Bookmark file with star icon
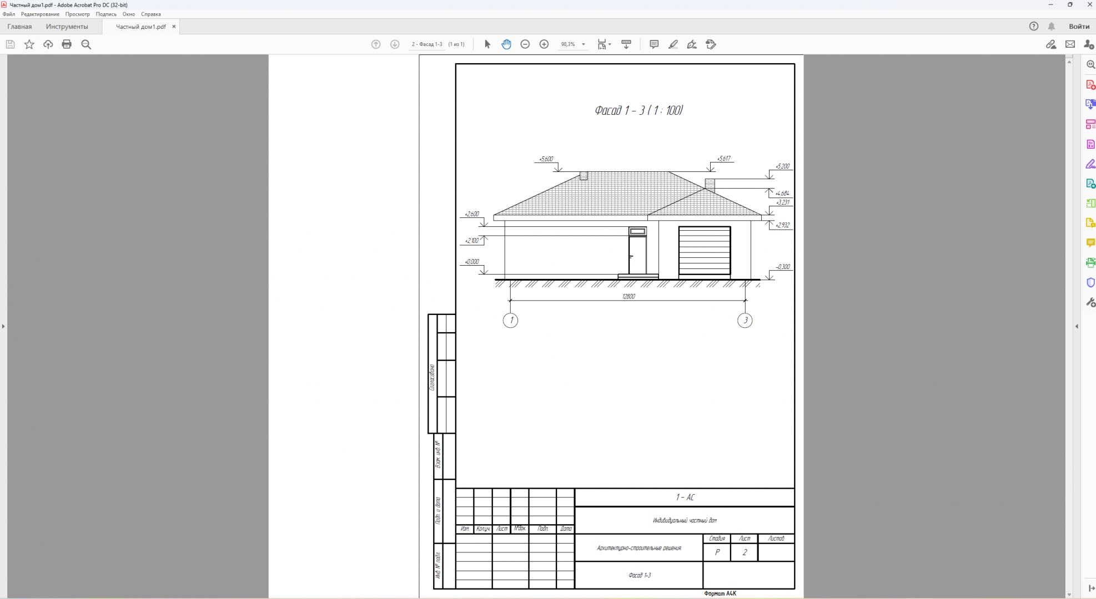 pyautogui.click(x=29, y=44)
